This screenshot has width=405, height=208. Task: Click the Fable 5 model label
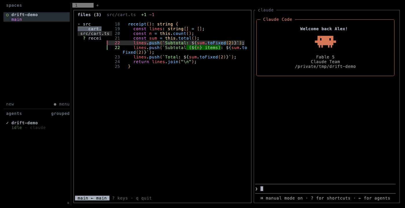tap(325, 57)
